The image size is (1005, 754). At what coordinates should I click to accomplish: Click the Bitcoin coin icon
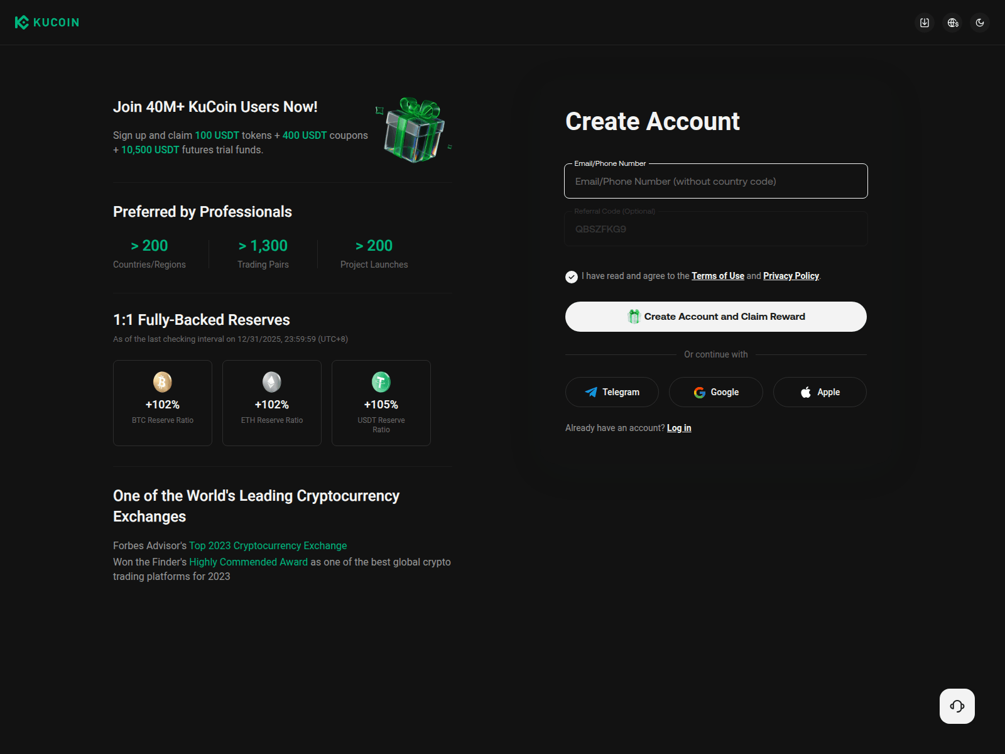(x=163, y=381)
